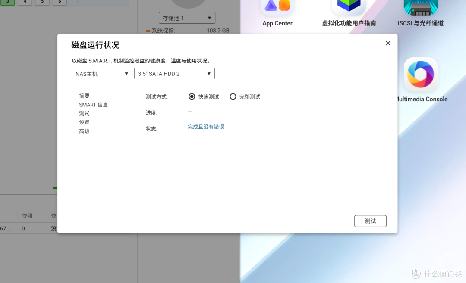466x283 pixels.
Task: Close the 磁盘运行状况 dialog
Action: pyautogui.click(x=388, y=44)
